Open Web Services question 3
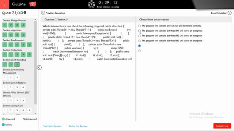The height and width of the screenshot is (131, 234). 17,100
